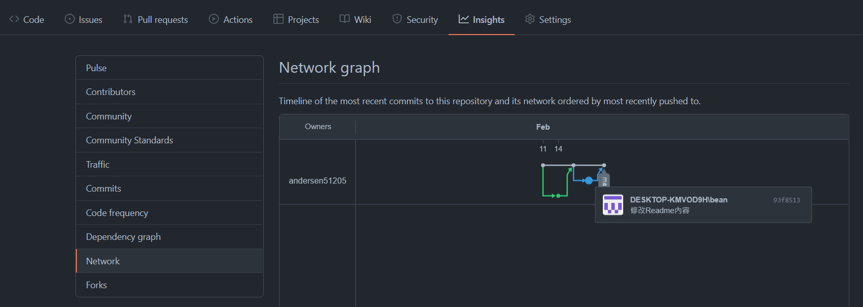863x307 pixels.
Task: Click commit message 修改Readme內容
Action: [x=660, y=210]
